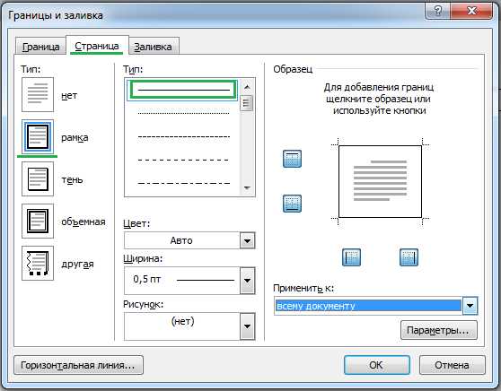
Task: Switch to the 'Заливка' tab
Action: point(153,47)
